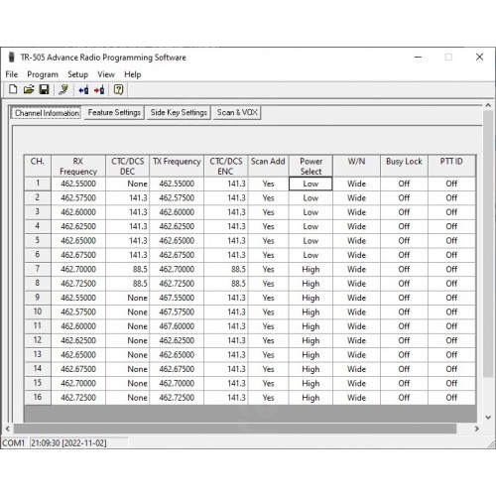Click the status bar date and time
The height and width of the screenshot is (496, 496).
68,442
